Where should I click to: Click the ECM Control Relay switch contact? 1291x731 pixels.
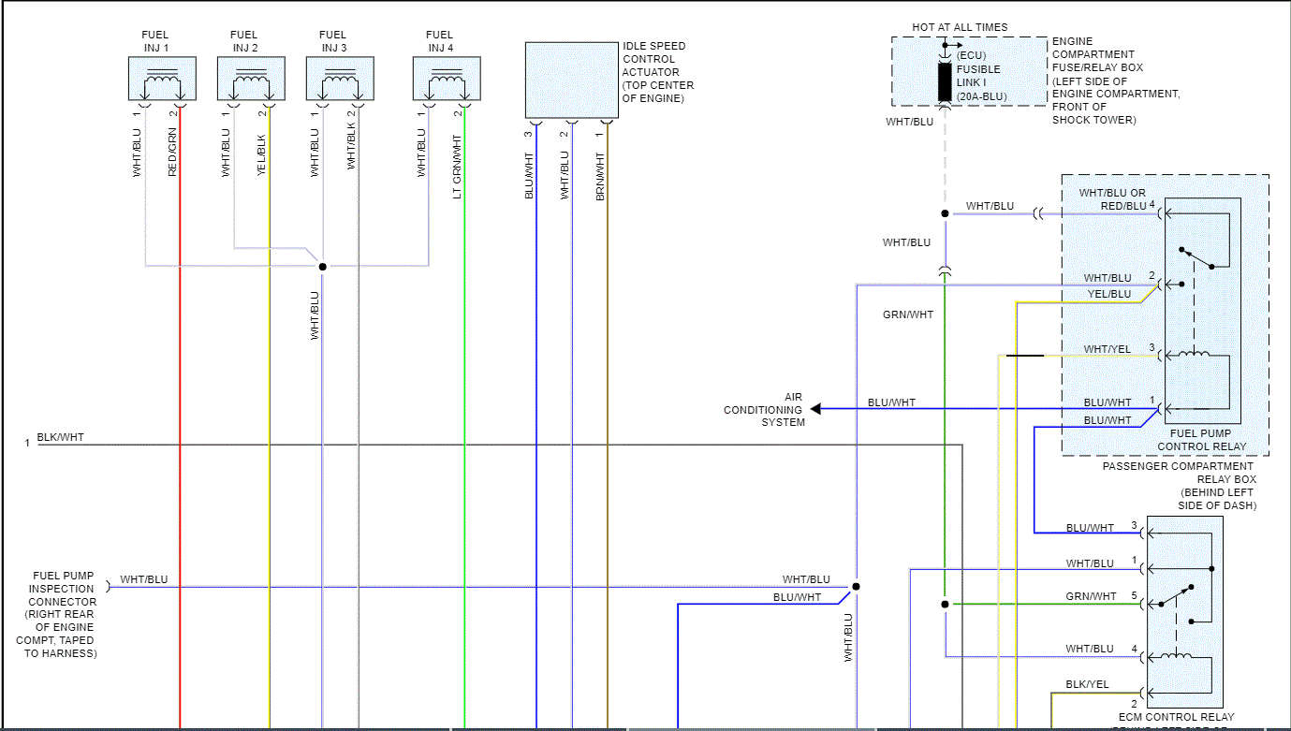tap(1178, 596)
